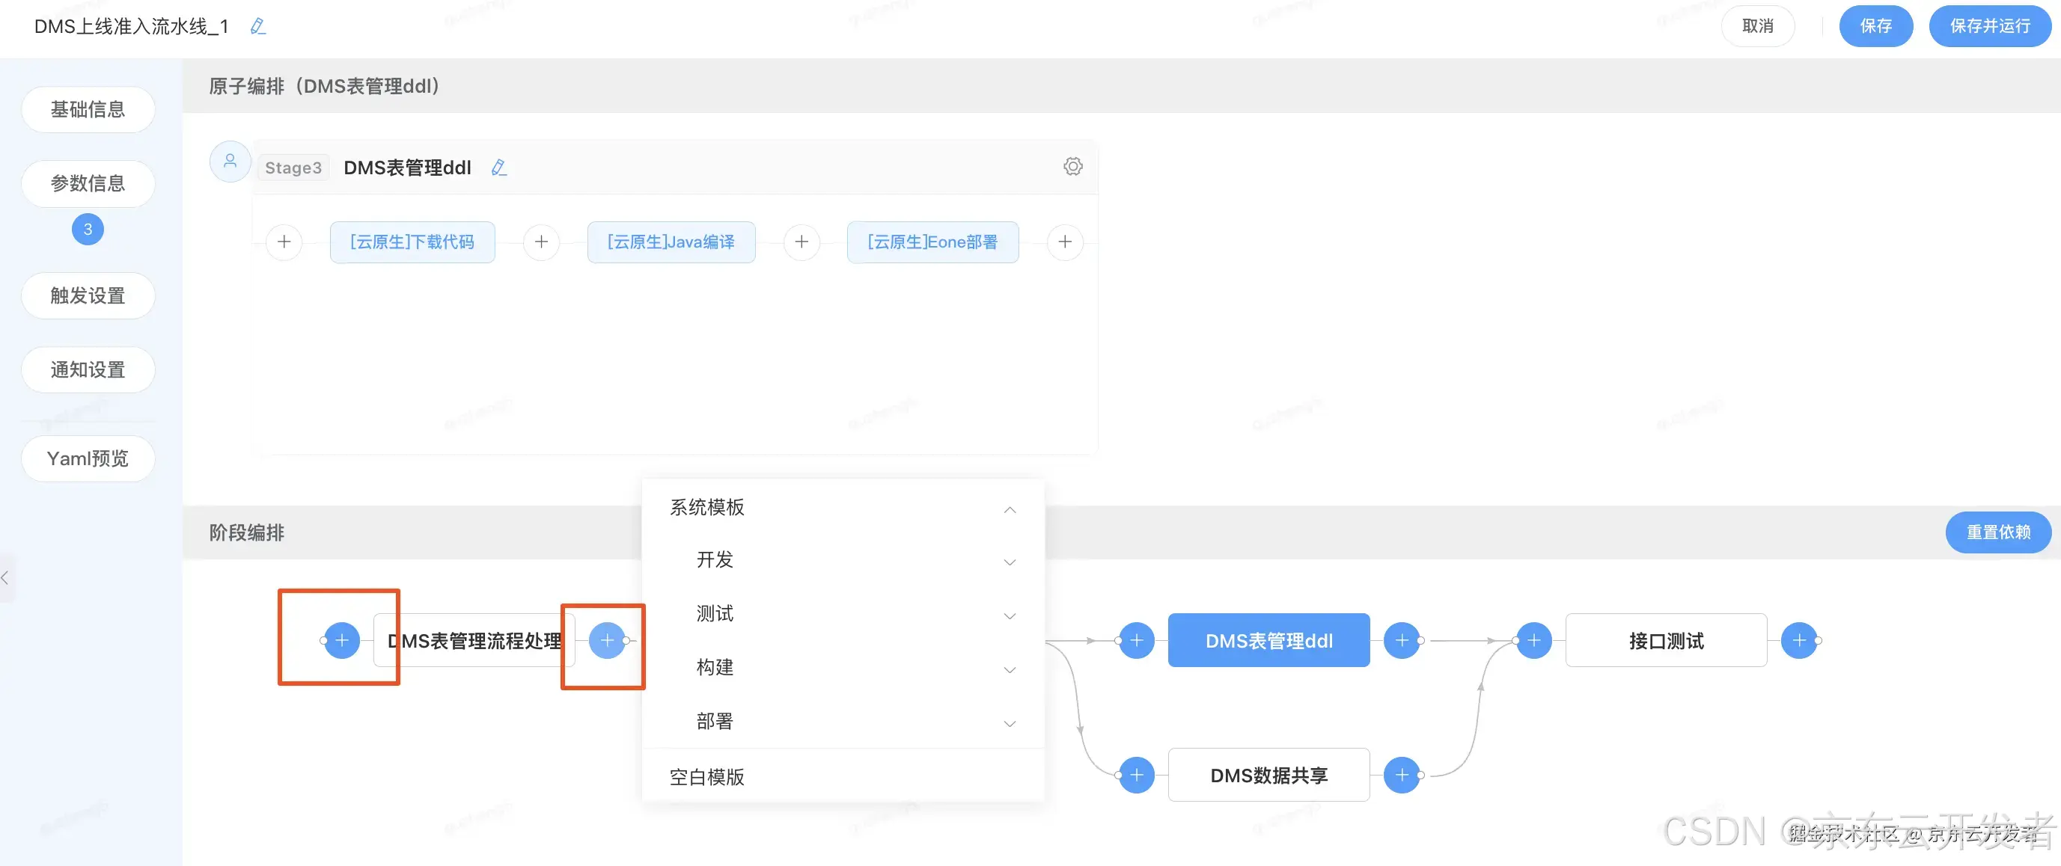Expand the 开发 template category
The width and height of the screenshot is (2061, 866).
1010,562
